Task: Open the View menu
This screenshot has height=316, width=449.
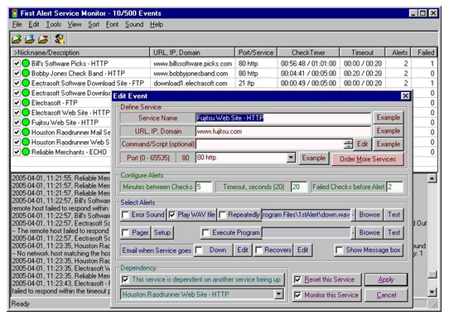Action: click(x=75, y=25)
